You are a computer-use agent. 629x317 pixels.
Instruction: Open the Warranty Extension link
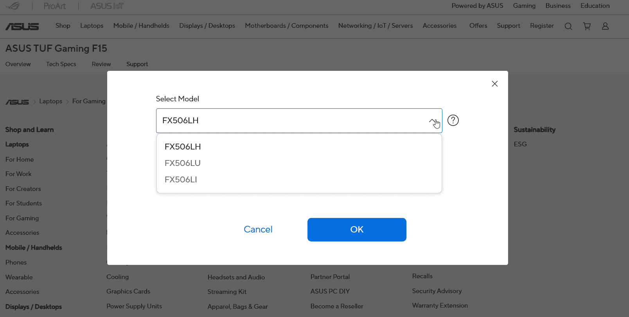click(x=440, y=306)
